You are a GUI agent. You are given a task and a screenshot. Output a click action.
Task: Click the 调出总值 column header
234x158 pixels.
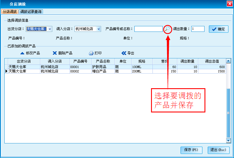point(212,61)
